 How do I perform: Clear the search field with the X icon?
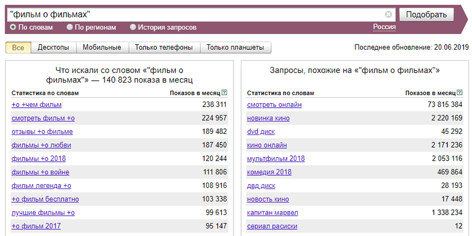coord(388,15)
